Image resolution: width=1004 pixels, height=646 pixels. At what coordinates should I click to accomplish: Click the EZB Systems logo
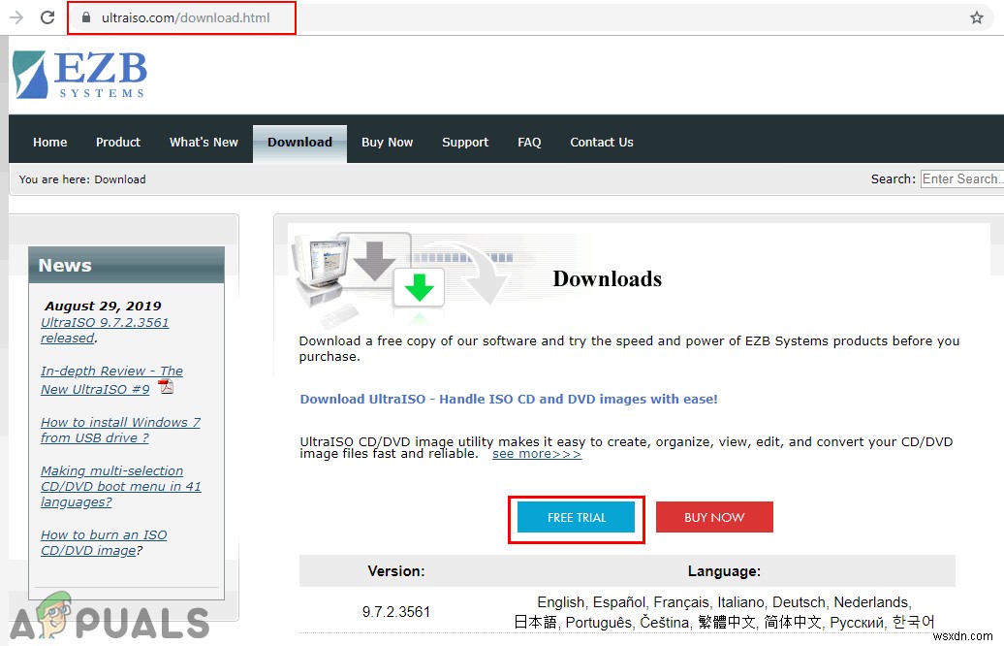click(79, 75)
